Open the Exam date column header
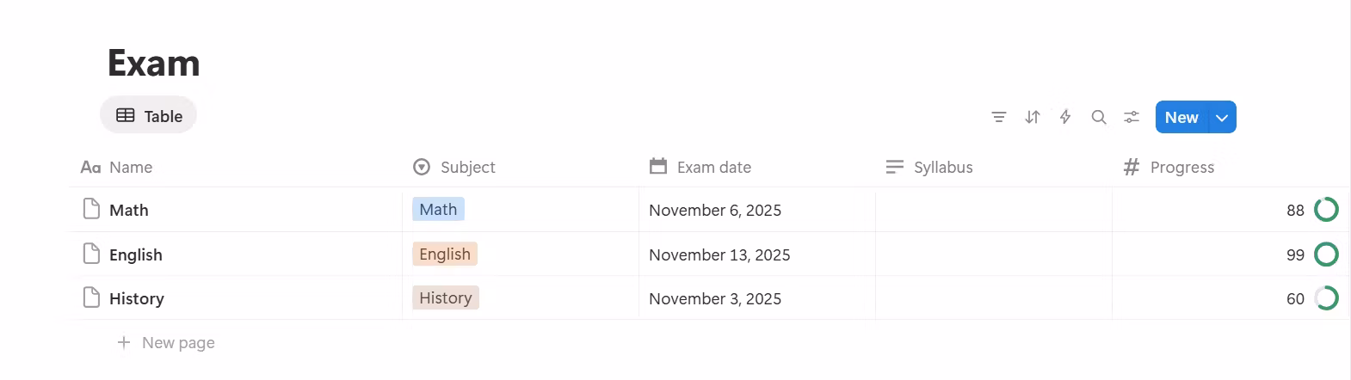 click(713, 167)
